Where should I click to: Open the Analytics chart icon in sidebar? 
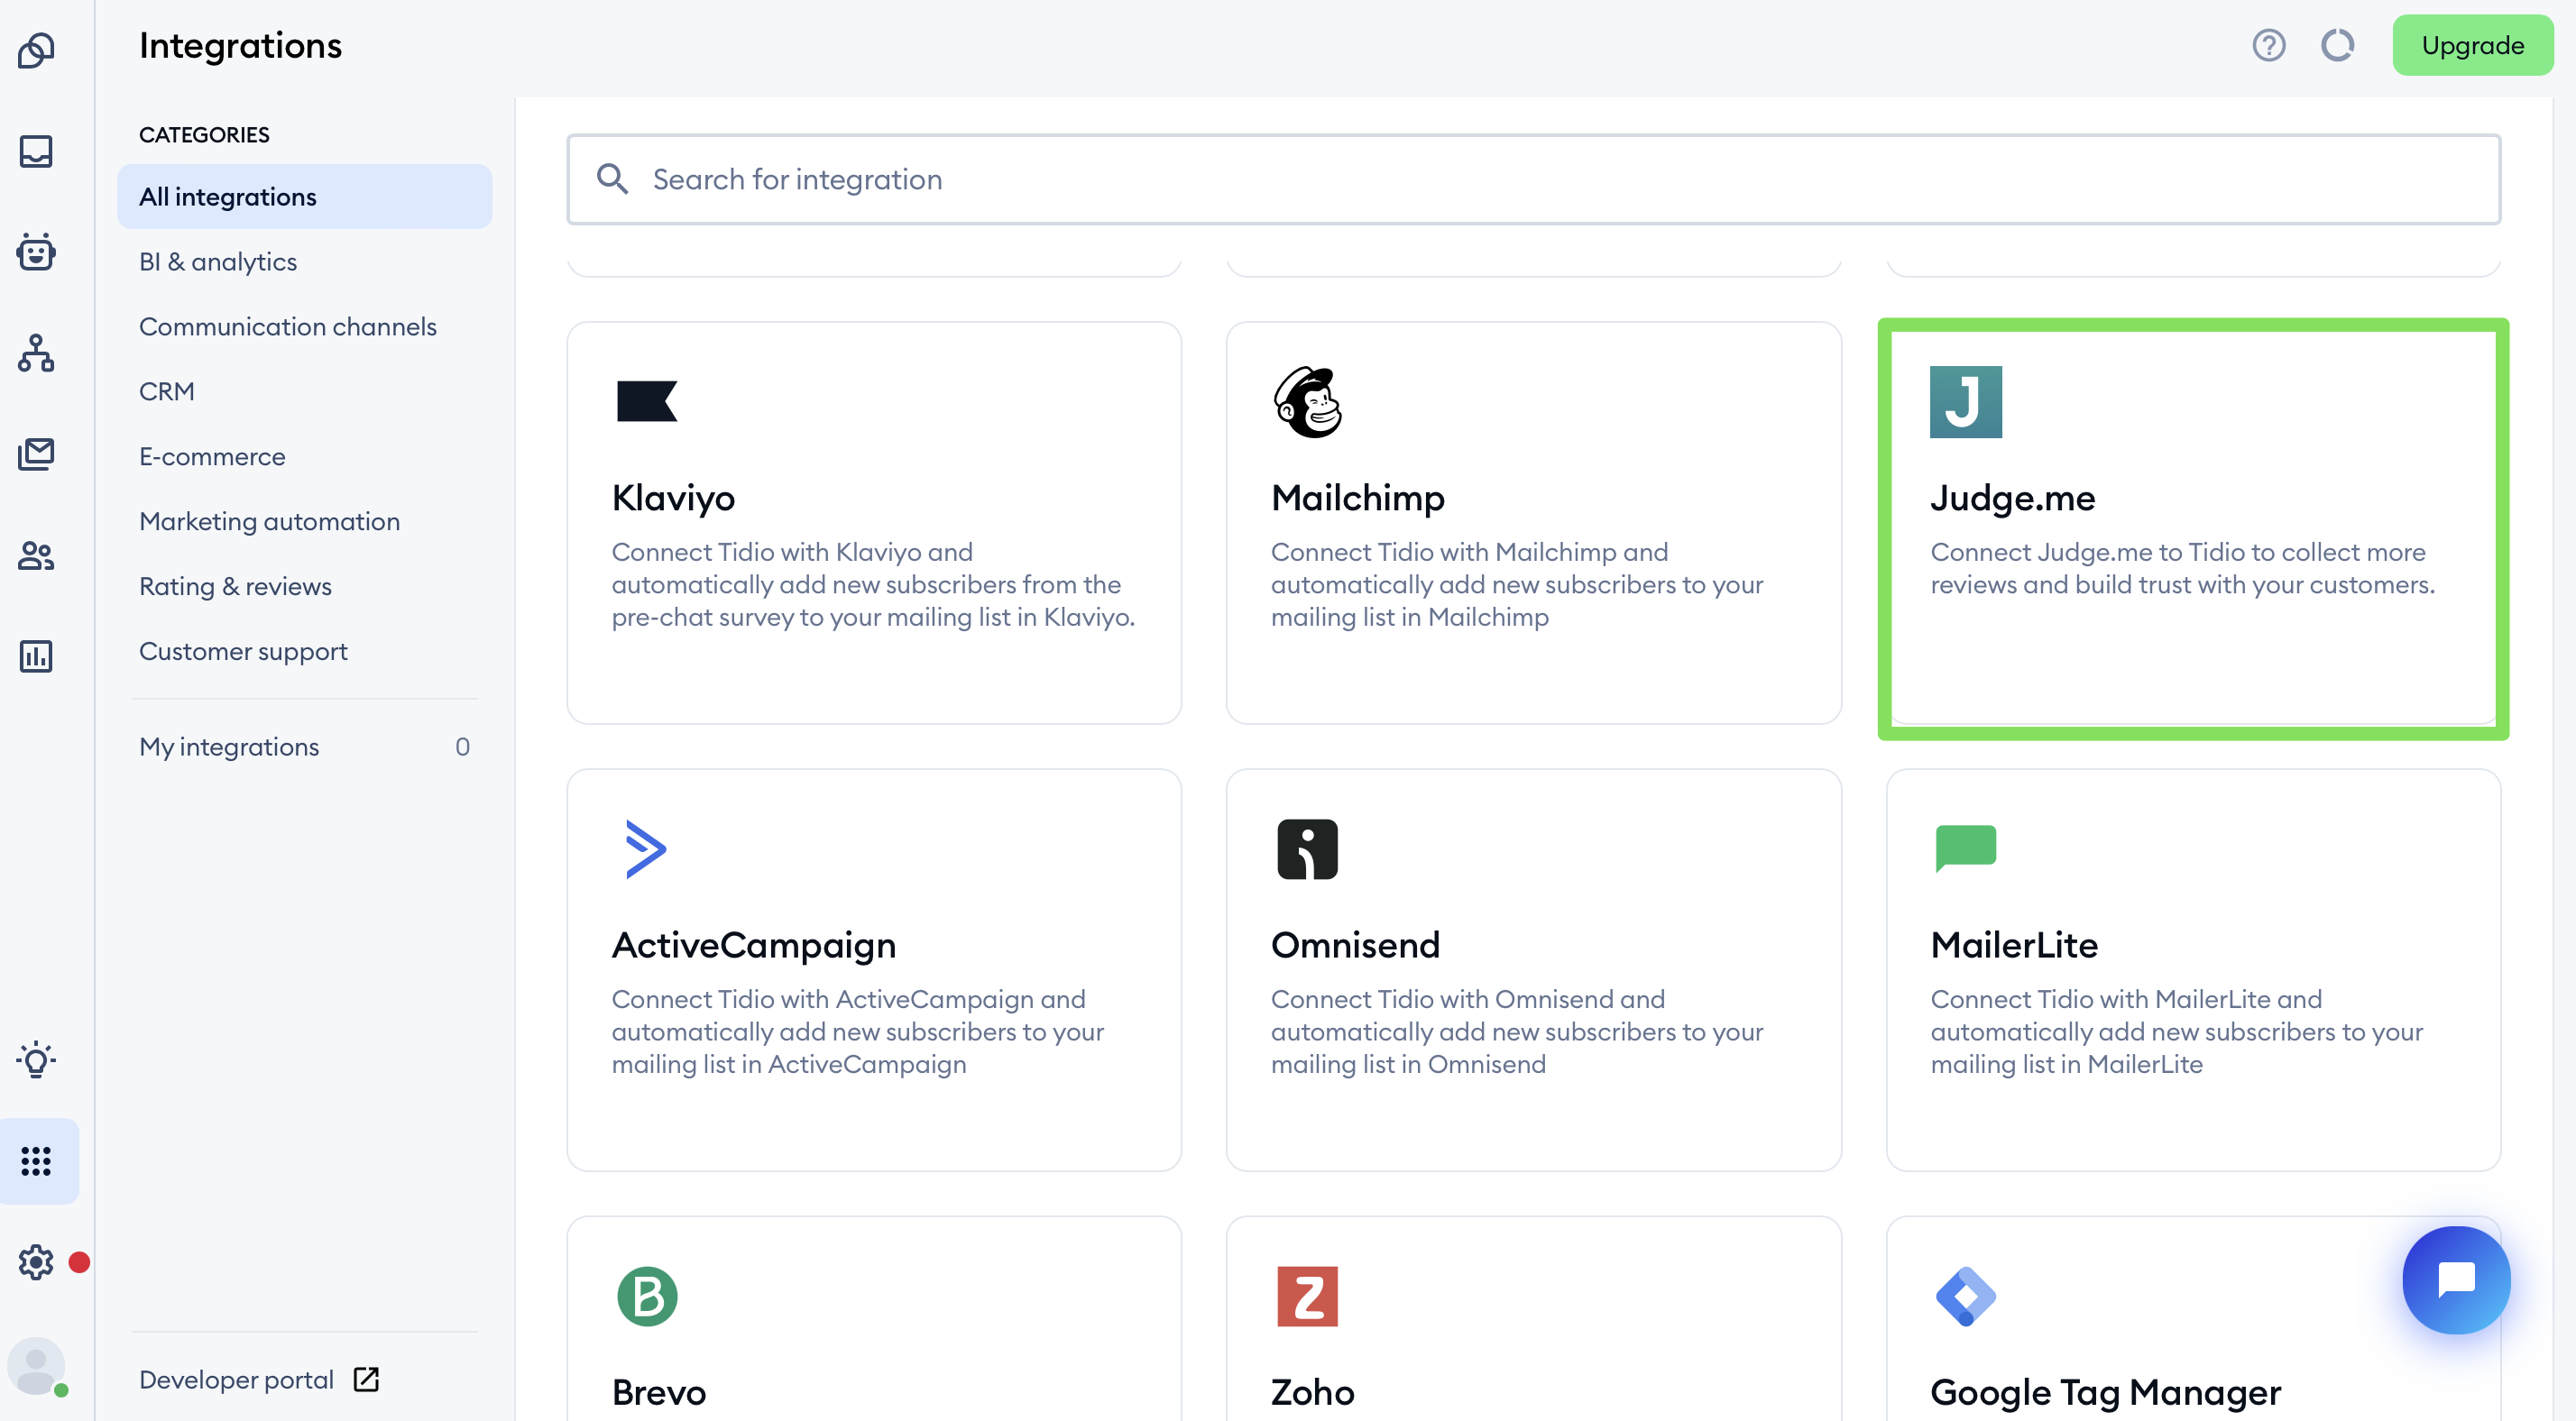(36, 656)
